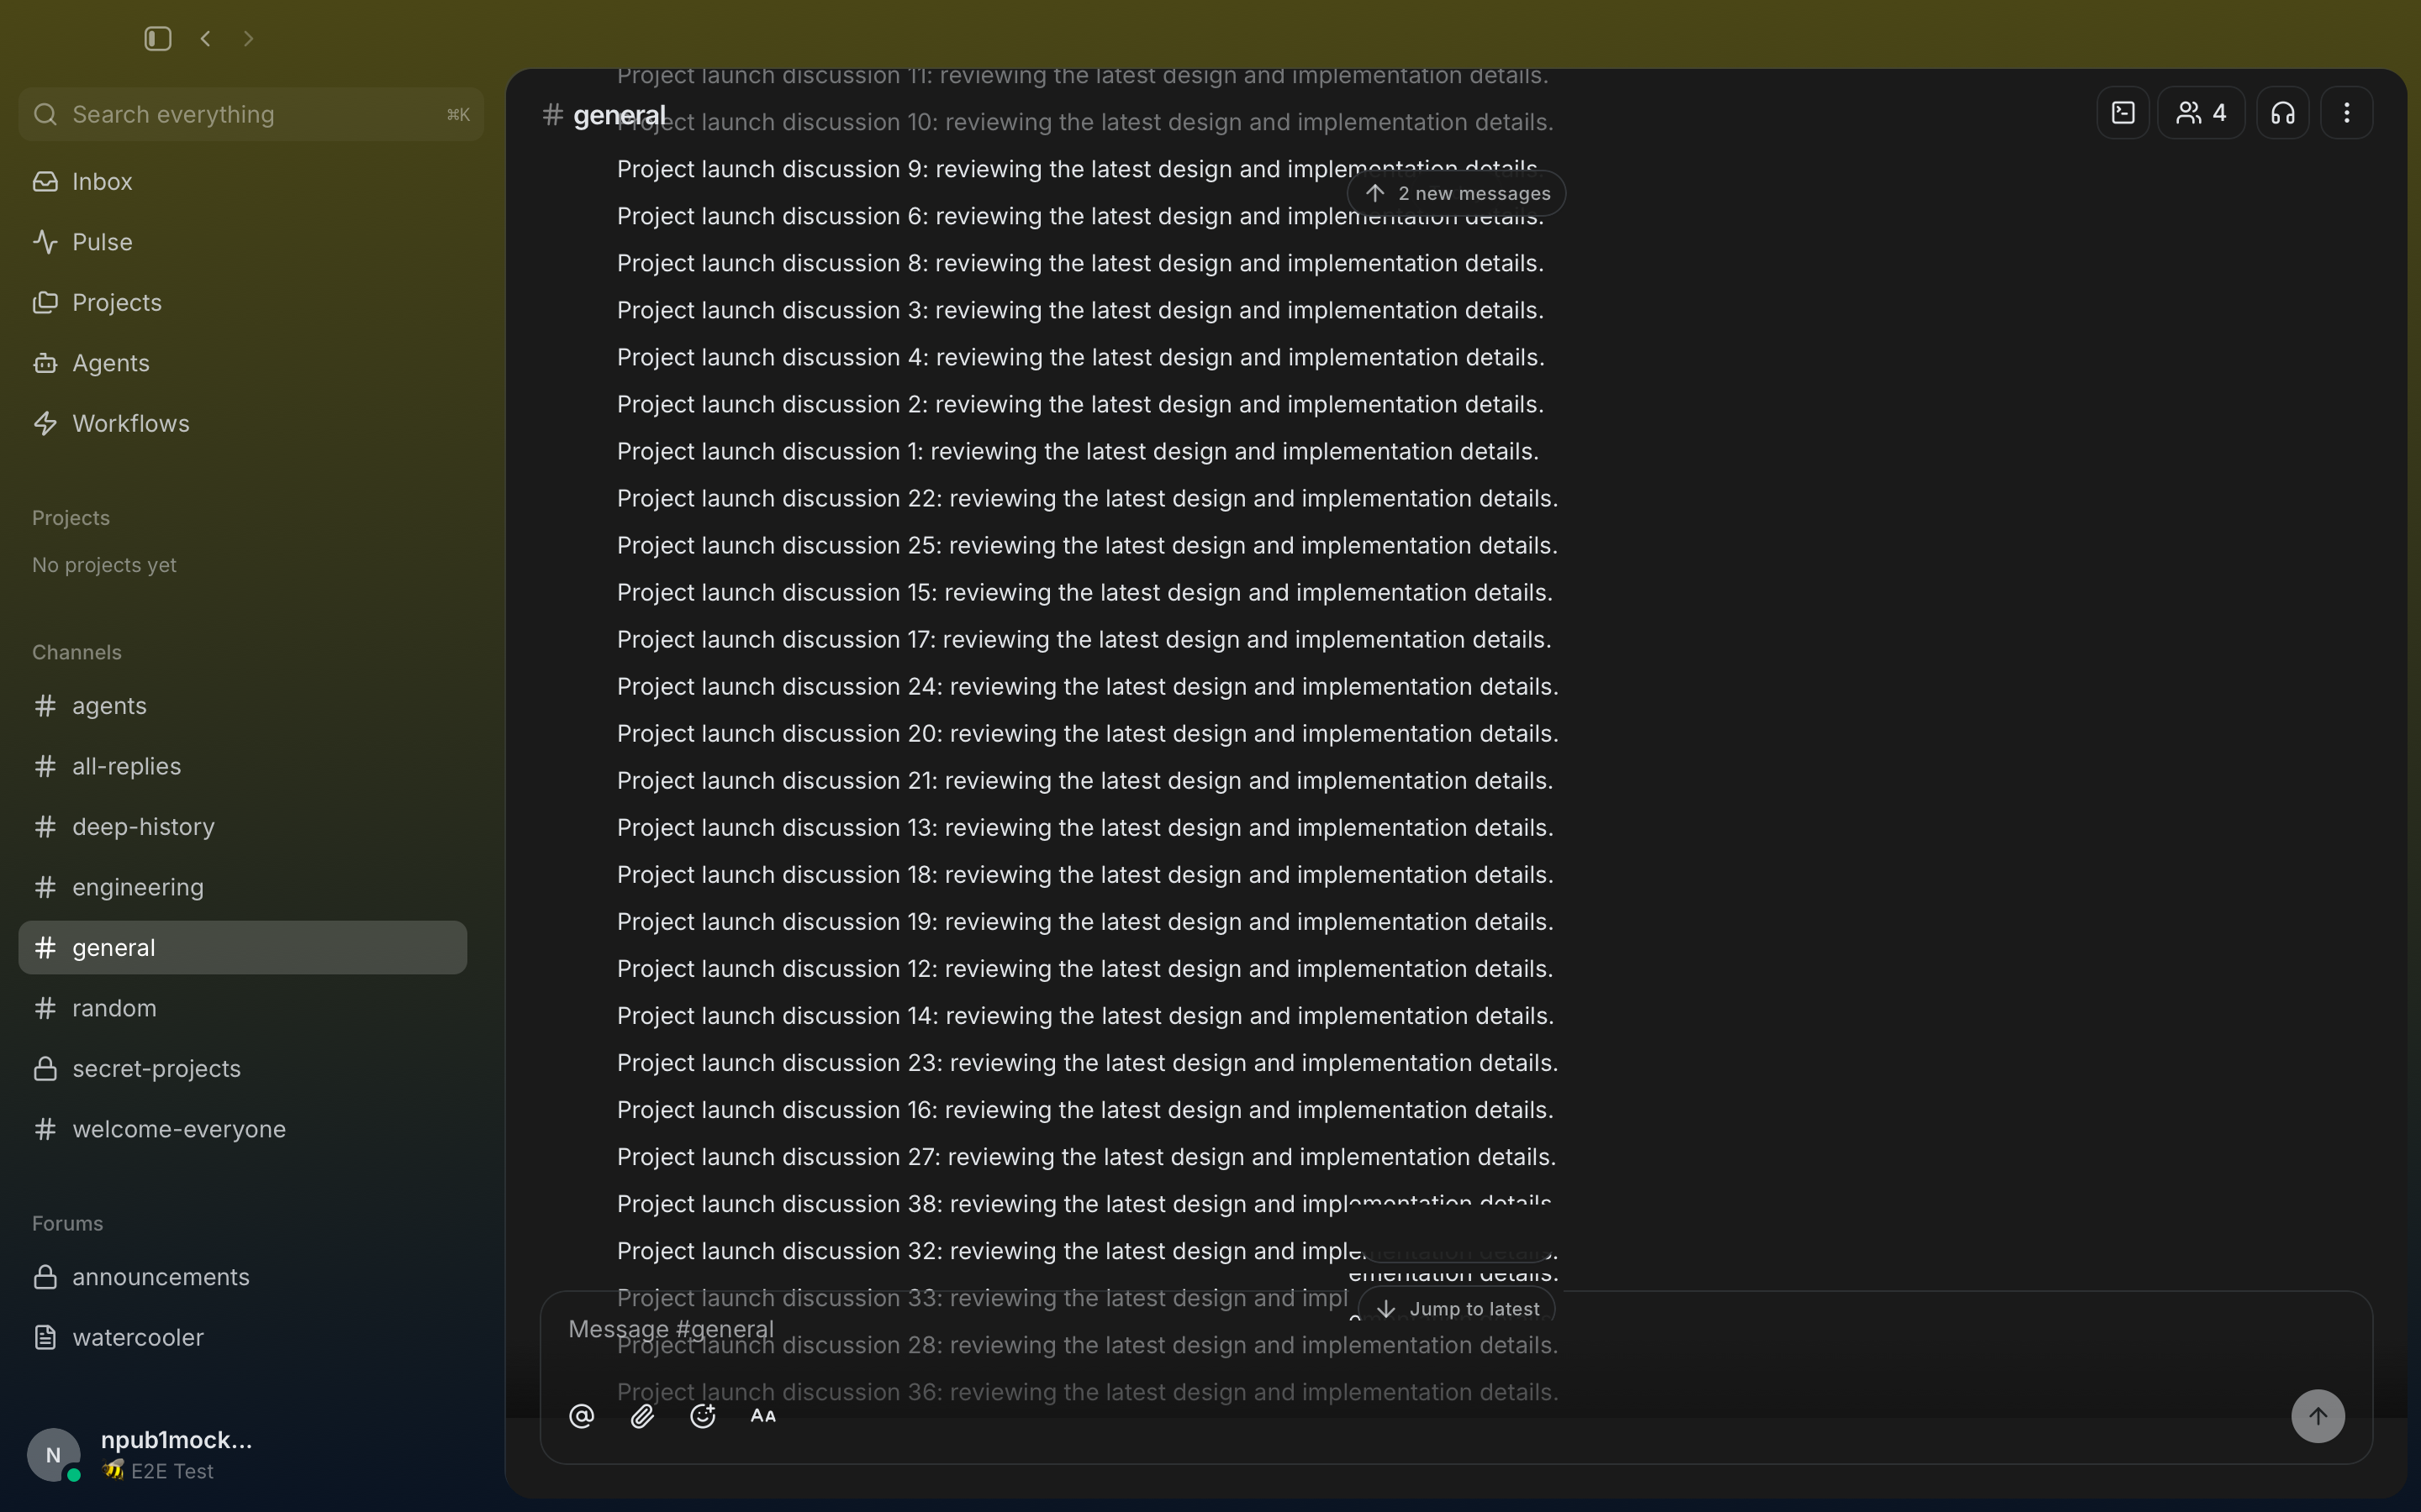
Task: Click the Pulse activity icon
Action: 45,242
